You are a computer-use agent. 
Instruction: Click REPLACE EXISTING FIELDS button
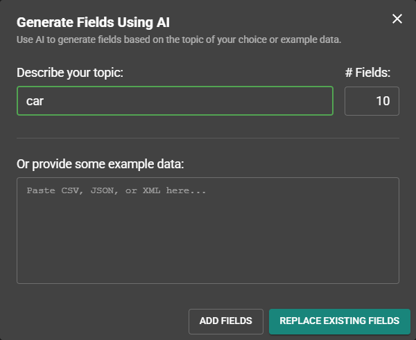click(340, 321)
